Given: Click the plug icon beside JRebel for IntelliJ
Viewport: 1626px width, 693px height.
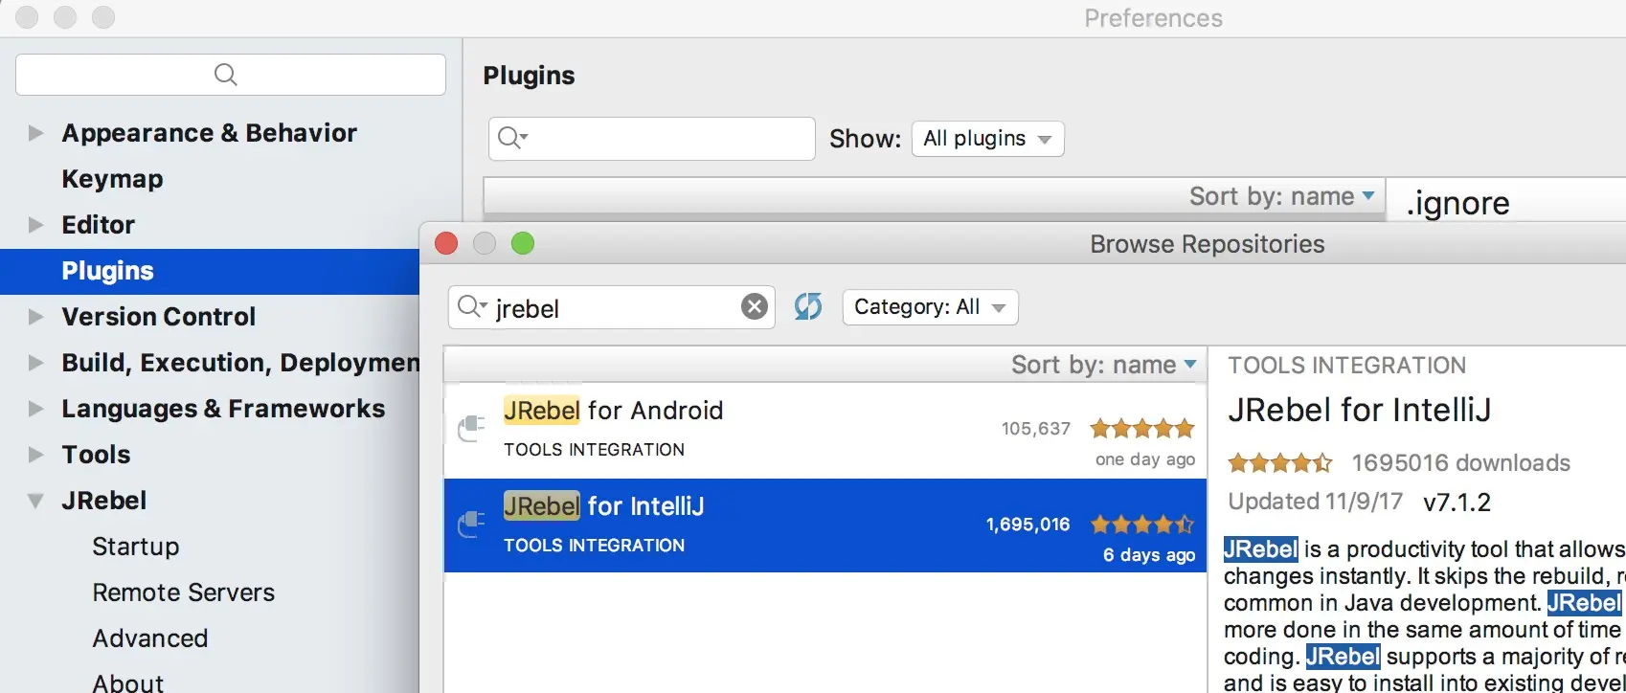Looking at the screenshot, I should pos(471,524).
